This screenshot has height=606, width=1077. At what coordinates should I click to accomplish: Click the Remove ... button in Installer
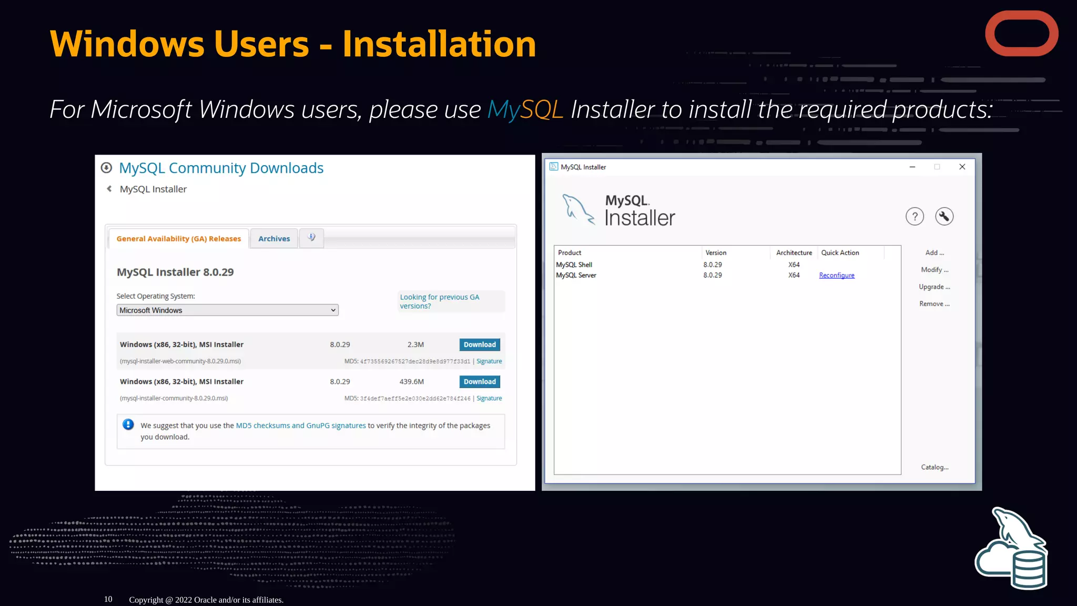click(934, 304)
